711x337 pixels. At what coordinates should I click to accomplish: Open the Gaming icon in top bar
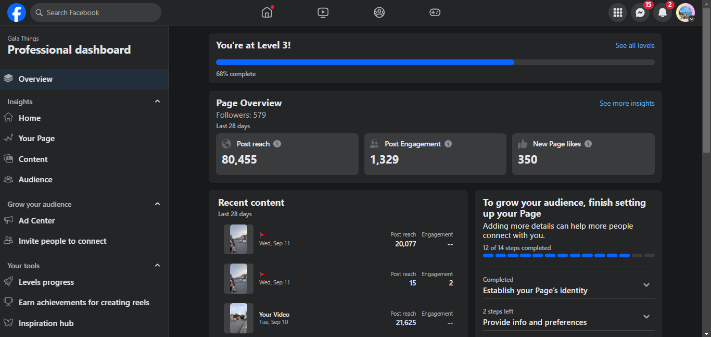(435, 13)
